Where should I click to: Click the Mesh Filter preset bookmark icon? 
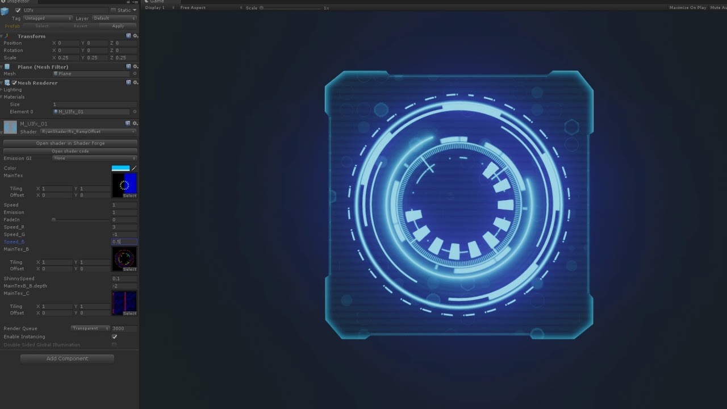128,66
